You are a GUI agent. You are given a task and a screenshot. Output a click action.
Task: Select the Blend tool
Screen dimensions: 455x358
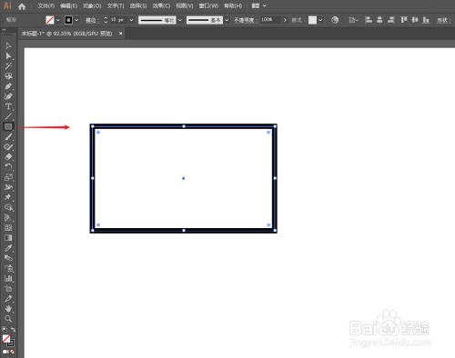(8, 258)
